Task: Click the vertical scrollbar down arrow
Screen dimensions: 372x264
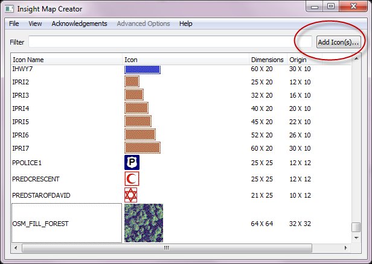Action: [356, 239]
